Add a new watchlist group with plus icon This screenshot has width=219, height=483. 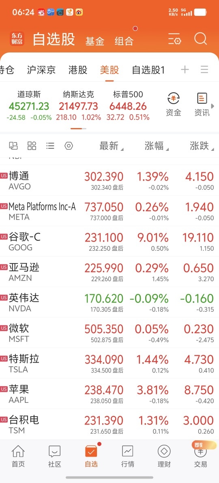pos(185,70)
